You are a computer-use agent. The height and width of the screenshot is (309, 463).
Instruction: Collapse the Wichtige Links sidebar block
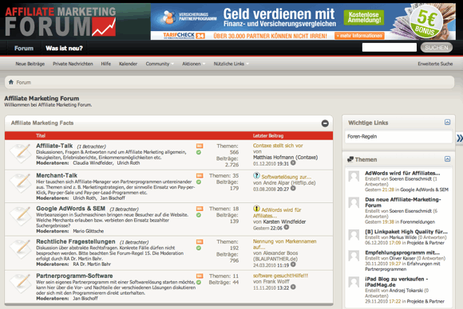(447, 122)
